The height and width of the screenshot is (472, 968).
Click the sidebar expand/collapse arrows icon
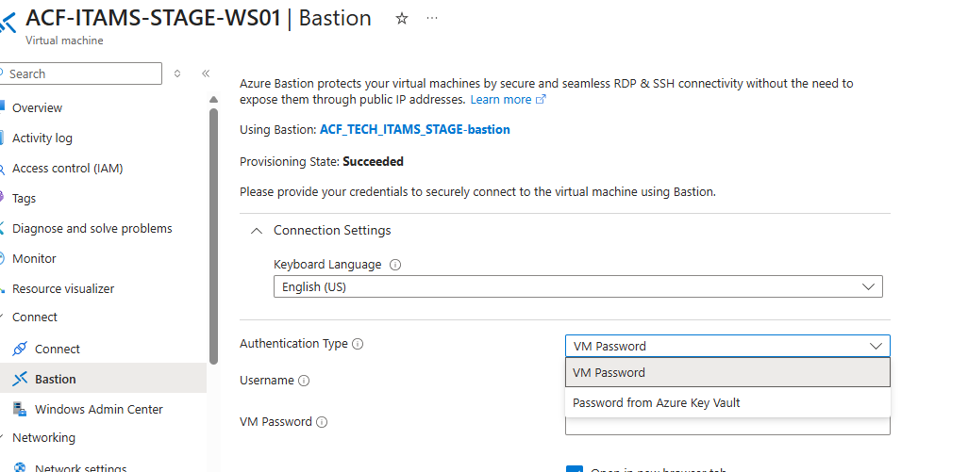[x=177, y=73]
